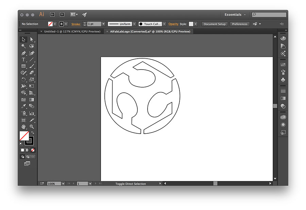Select the Lasso tool
The height and width of the screenshot is (210, 306).
32,46
